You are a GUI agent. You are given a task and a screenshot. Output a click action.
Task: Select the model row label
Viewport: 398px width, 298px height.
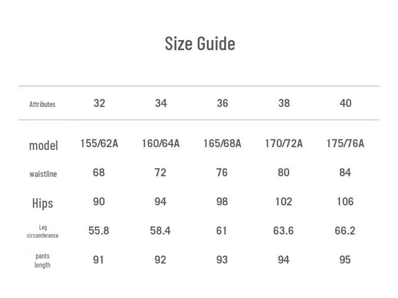pos(43,145)
